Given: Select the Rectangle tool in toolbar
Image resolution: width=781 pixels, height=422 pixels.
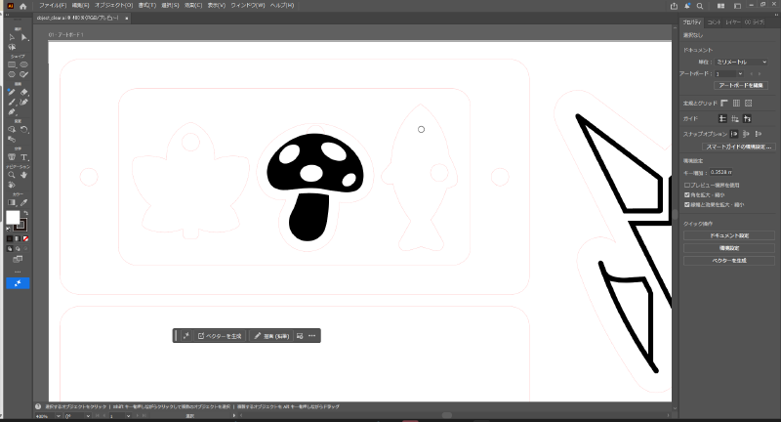Looking at the screenshot, I should [12, 64].
